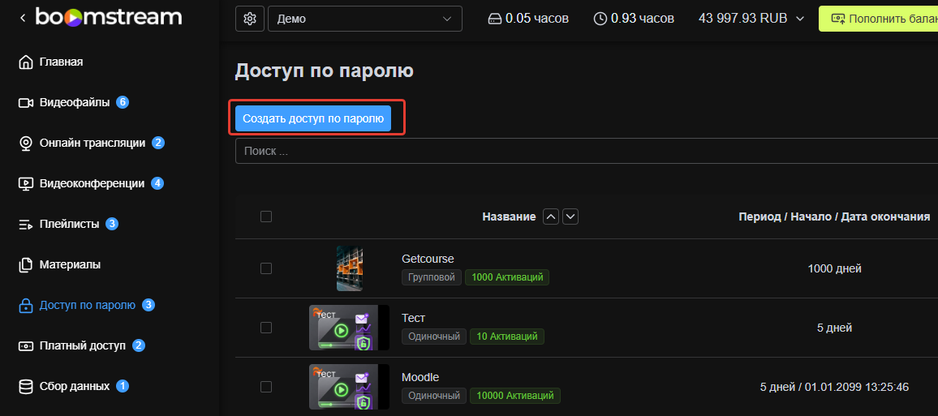This screenshot has width=938, height=416.
Task: Open Сбор данных section
Action: pos(75,386)
